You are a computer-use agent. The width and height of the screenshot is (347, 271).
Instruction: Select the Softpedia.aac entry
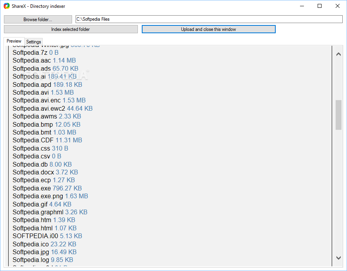[44, 60]
